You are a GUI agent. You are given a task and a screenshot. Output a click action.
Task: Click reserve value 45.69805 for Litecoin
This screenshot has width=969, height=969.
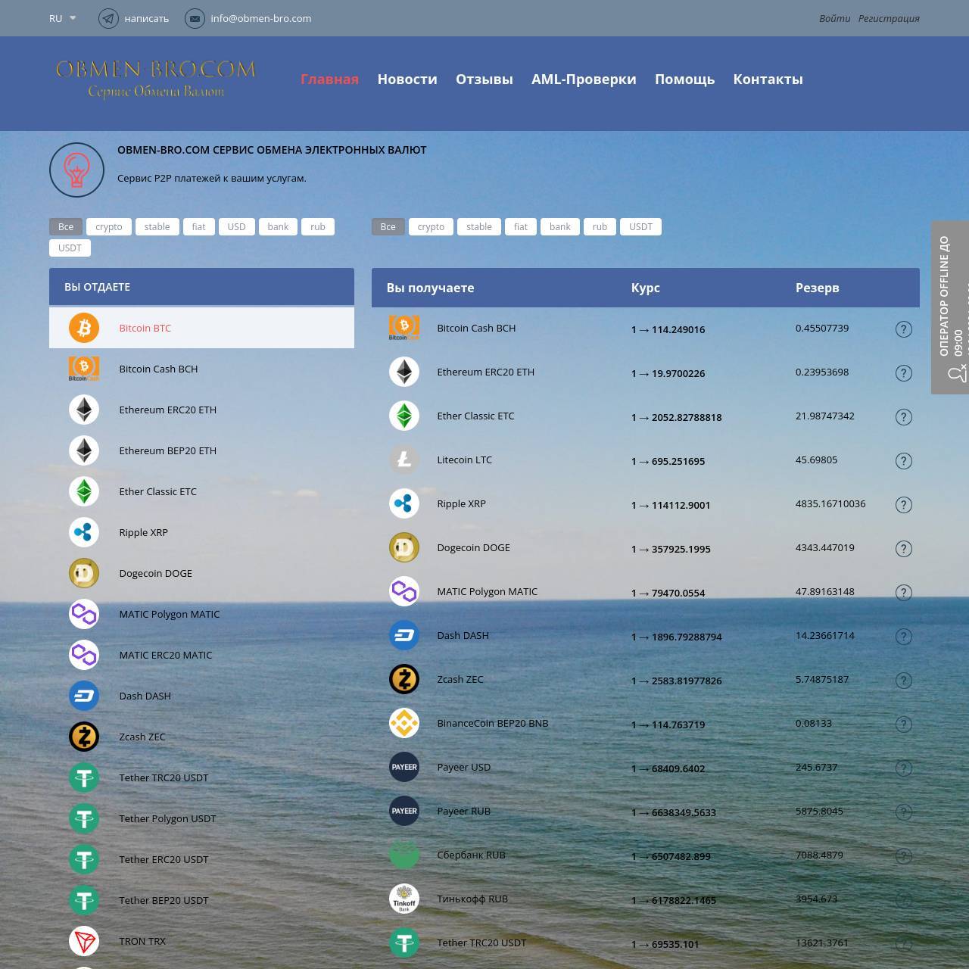[816, 460]
